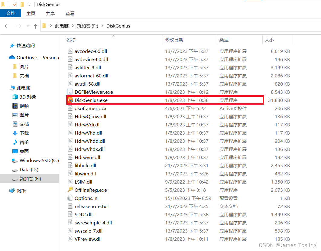The width and height of the screenshot is (321, 251).
Task: Sort by the 类型 column header
Action: [x=224, y=40]
